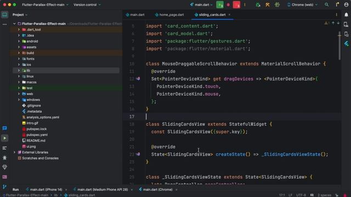Switch to the main.dart editor tab
This screenshot has height=197, width=351.
135,15
